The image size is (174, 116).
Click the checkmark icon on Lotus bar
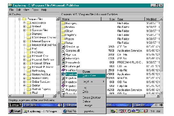tap(129, 105)
